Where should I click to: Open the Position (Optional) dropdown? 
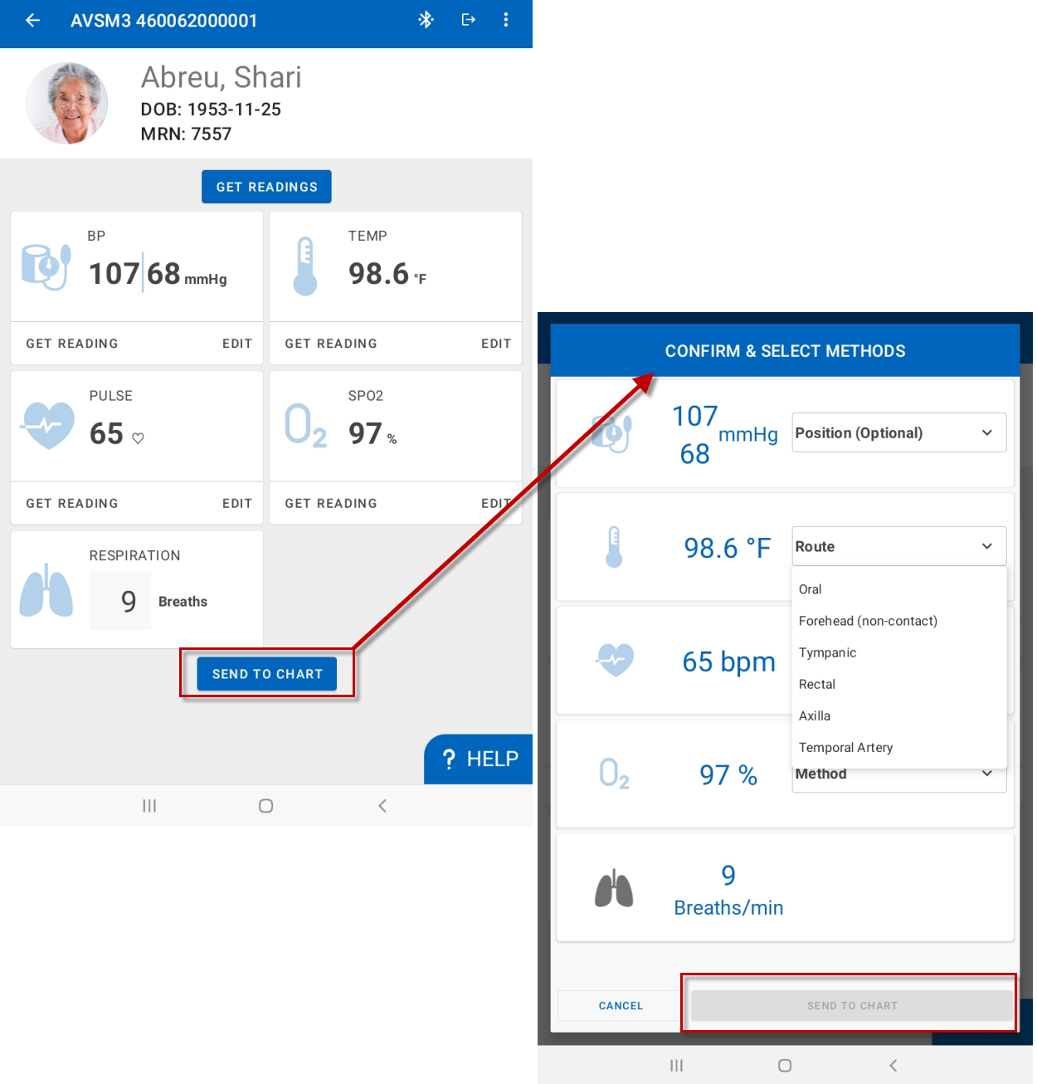[898, 432]
